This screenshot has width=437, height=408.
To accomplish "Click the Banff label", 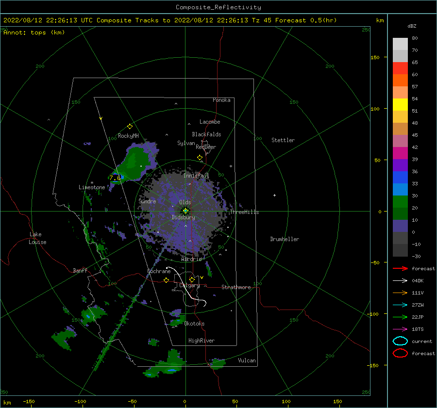I will click(80, 270).
